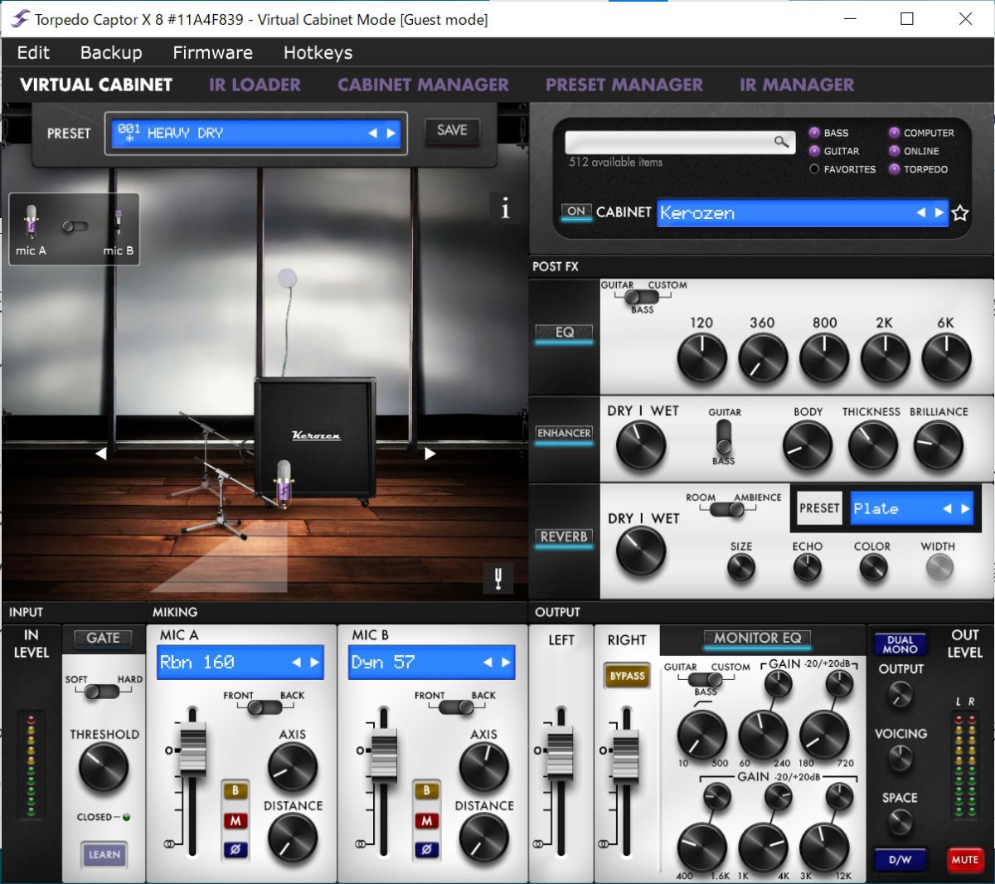Choose next reverb preset arrow
The height and width of the screenshot is (884, 995).
[965, 509]
